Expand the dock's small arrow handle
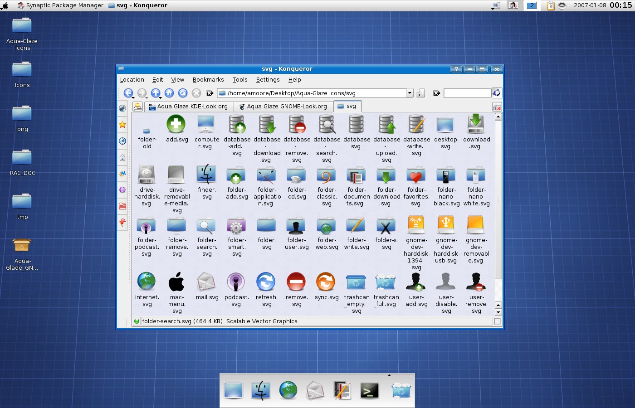Image resolution: width=635 pixels, height=408 pixels. 389,375
